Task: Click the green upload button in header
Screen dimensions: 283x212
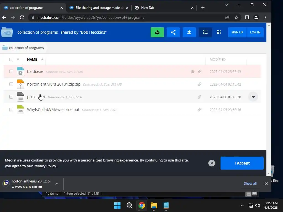Action: (157, 32)
